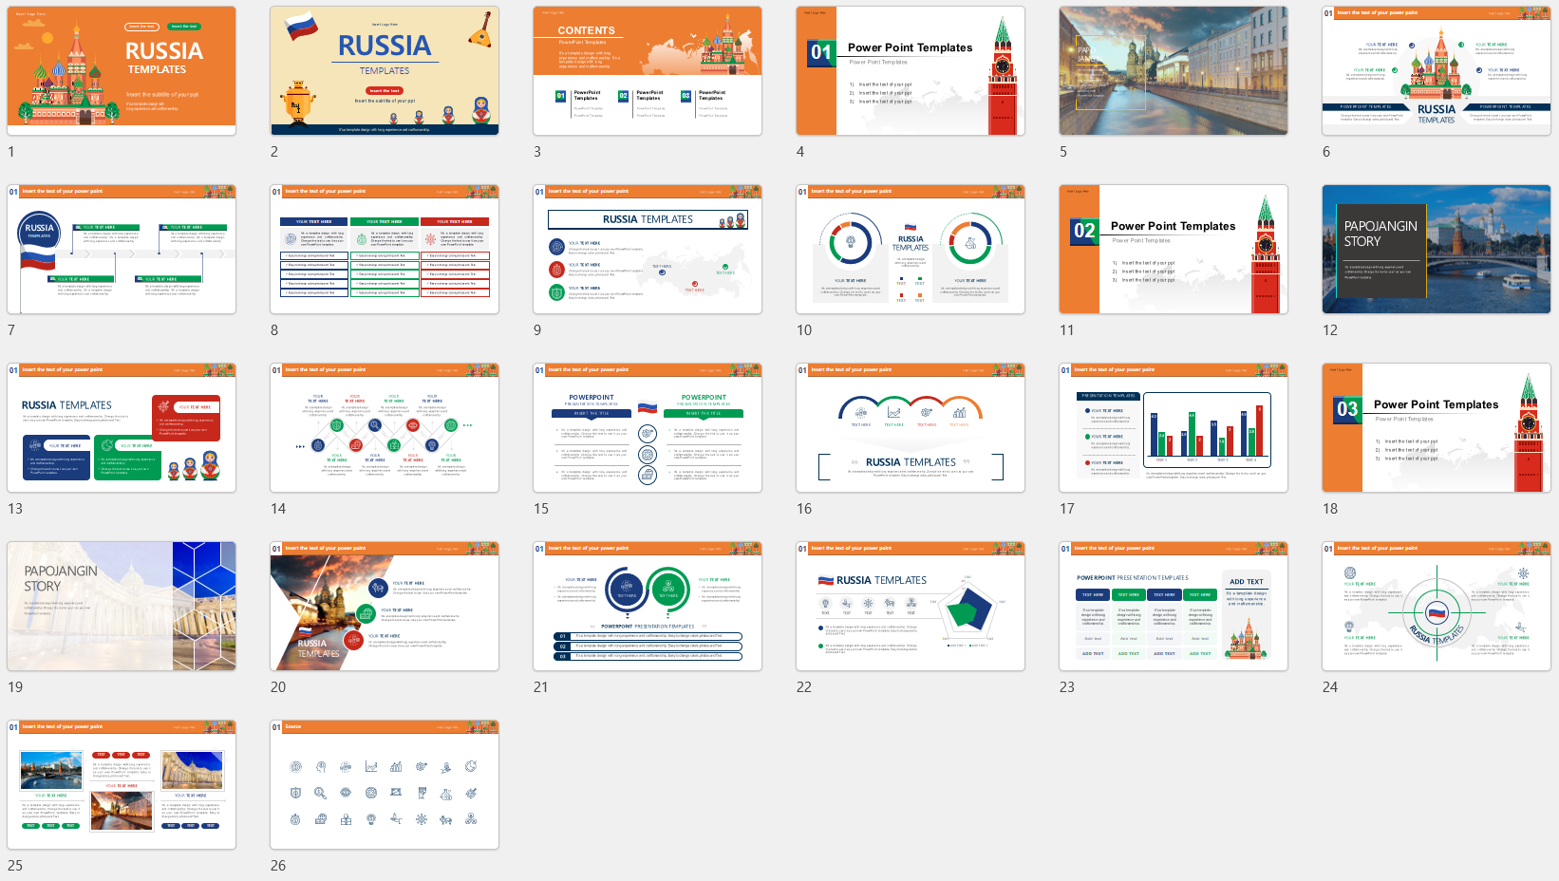Click the slide number label "8"
Viewport: 1559px width, 881px height.
tap(274, 330)
